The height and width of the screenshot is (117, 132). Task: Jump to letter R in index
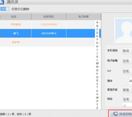(97, 81)
